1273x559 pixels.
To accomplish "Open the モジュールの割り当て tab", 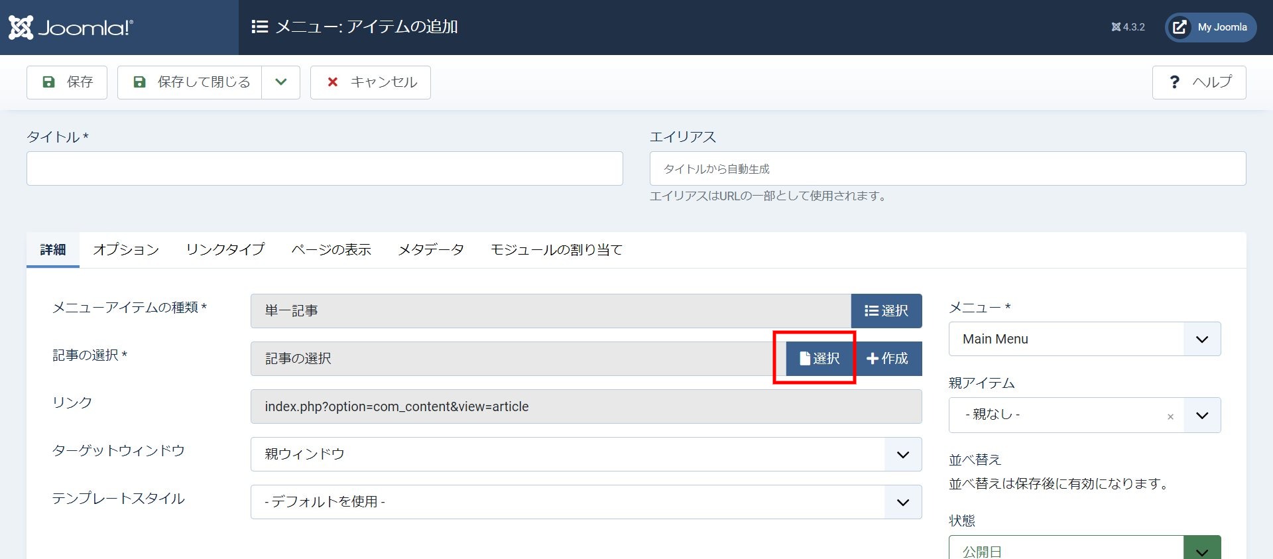I will tap(556, 250).
